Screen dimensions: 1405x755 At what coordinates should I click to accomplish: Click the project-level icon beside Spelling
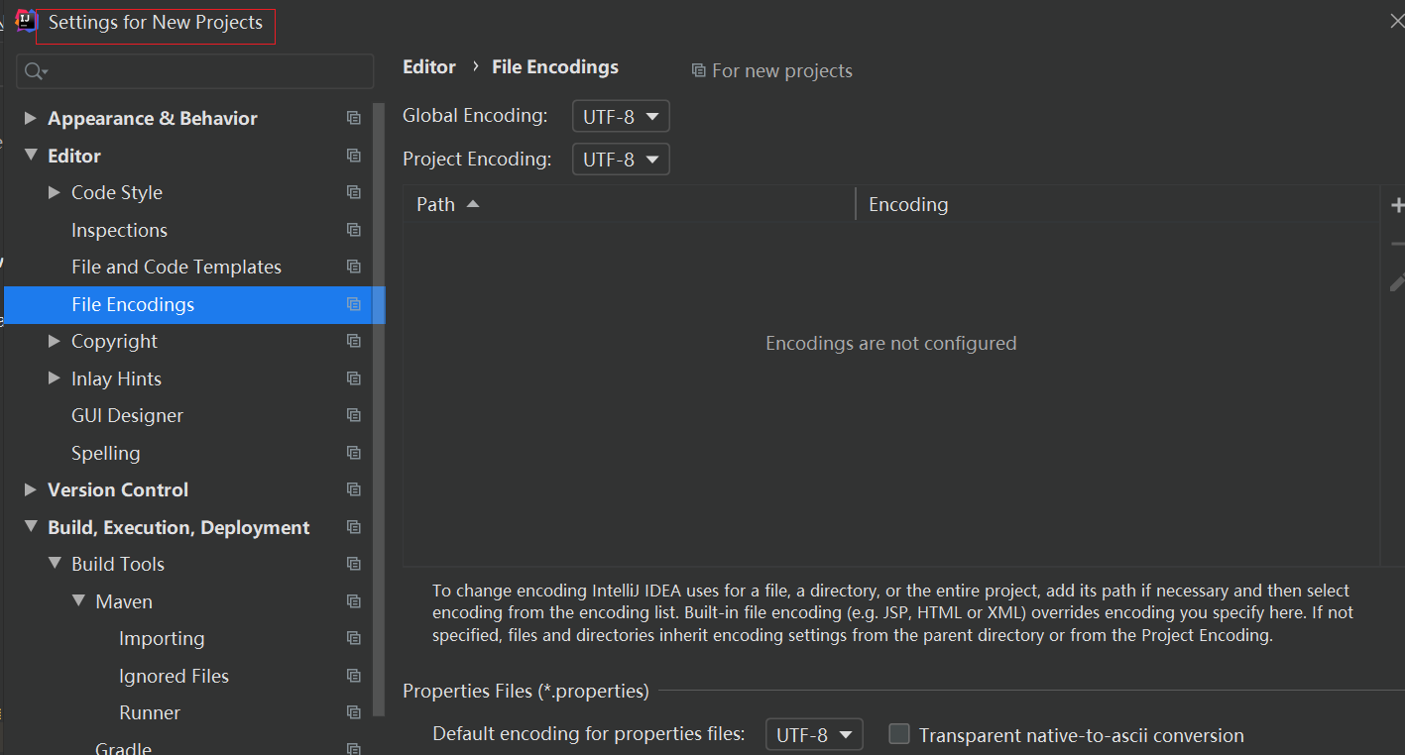(x=353, y=453)
